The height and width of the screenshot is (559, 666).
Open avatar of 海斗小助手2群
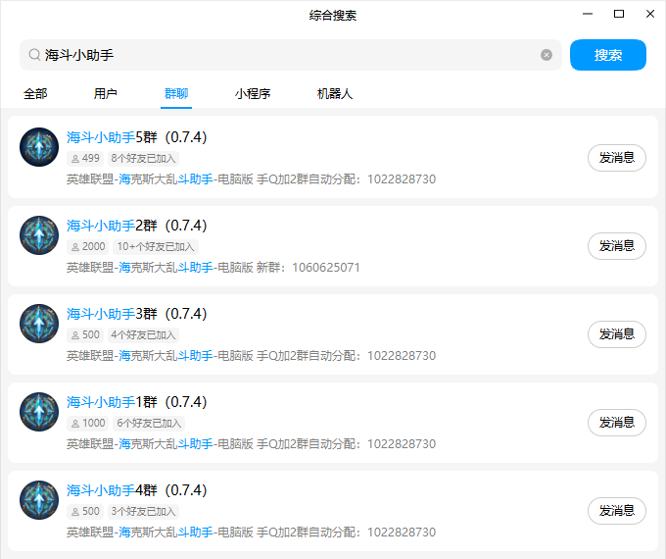click(39, 235)
